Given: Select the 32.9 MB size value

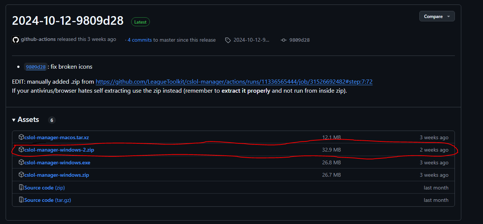Looking at the screenshot, I should [332, 150].
